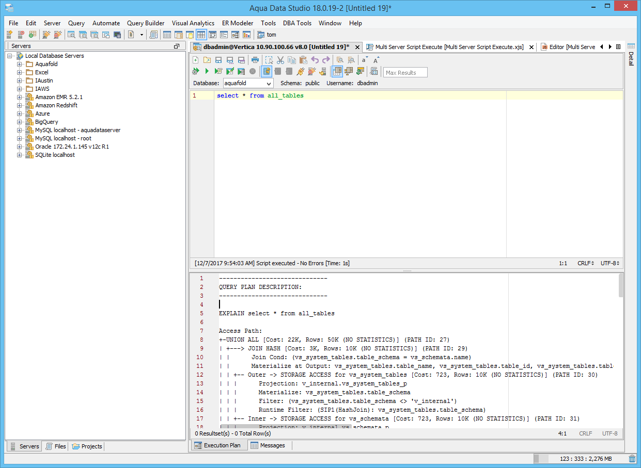The image size is (641, 468).
Task: Click the 'select * from all_tables' query line
Action: pos(260,95)
